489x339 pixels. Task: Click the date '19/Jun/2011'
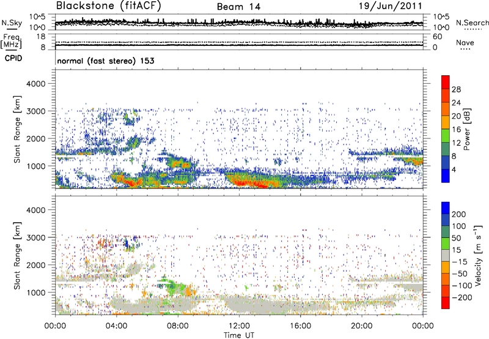391,6
